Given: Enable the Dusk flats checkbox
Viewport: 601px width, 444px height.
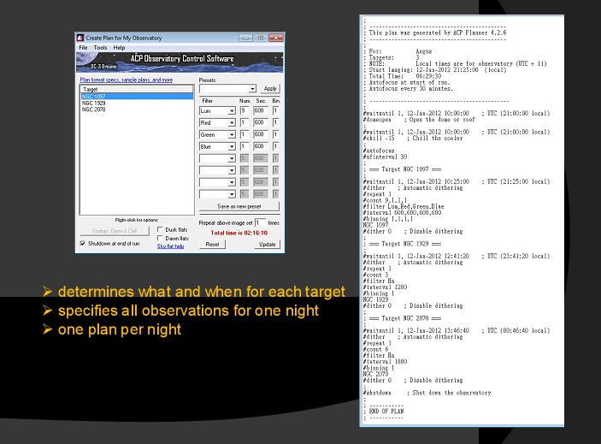Looking at the screenshot, I should pyautogui.click(x=160, y=229).
